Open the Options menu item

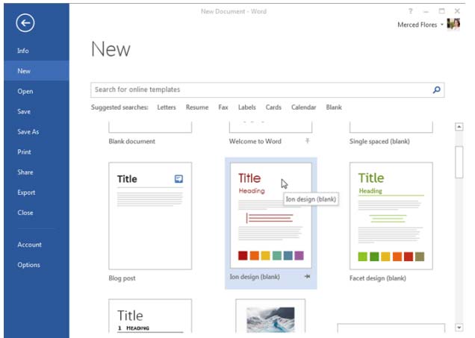pyautogui.click(x=29, y=265)
